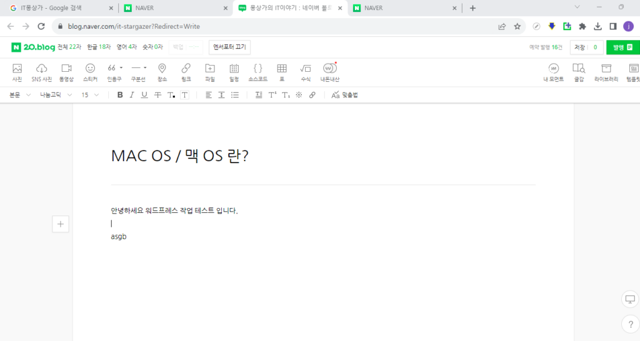The height and width of the screenshot is (341, 640).
Task: Open the 템플릿 panel
Action: point(634,72)
